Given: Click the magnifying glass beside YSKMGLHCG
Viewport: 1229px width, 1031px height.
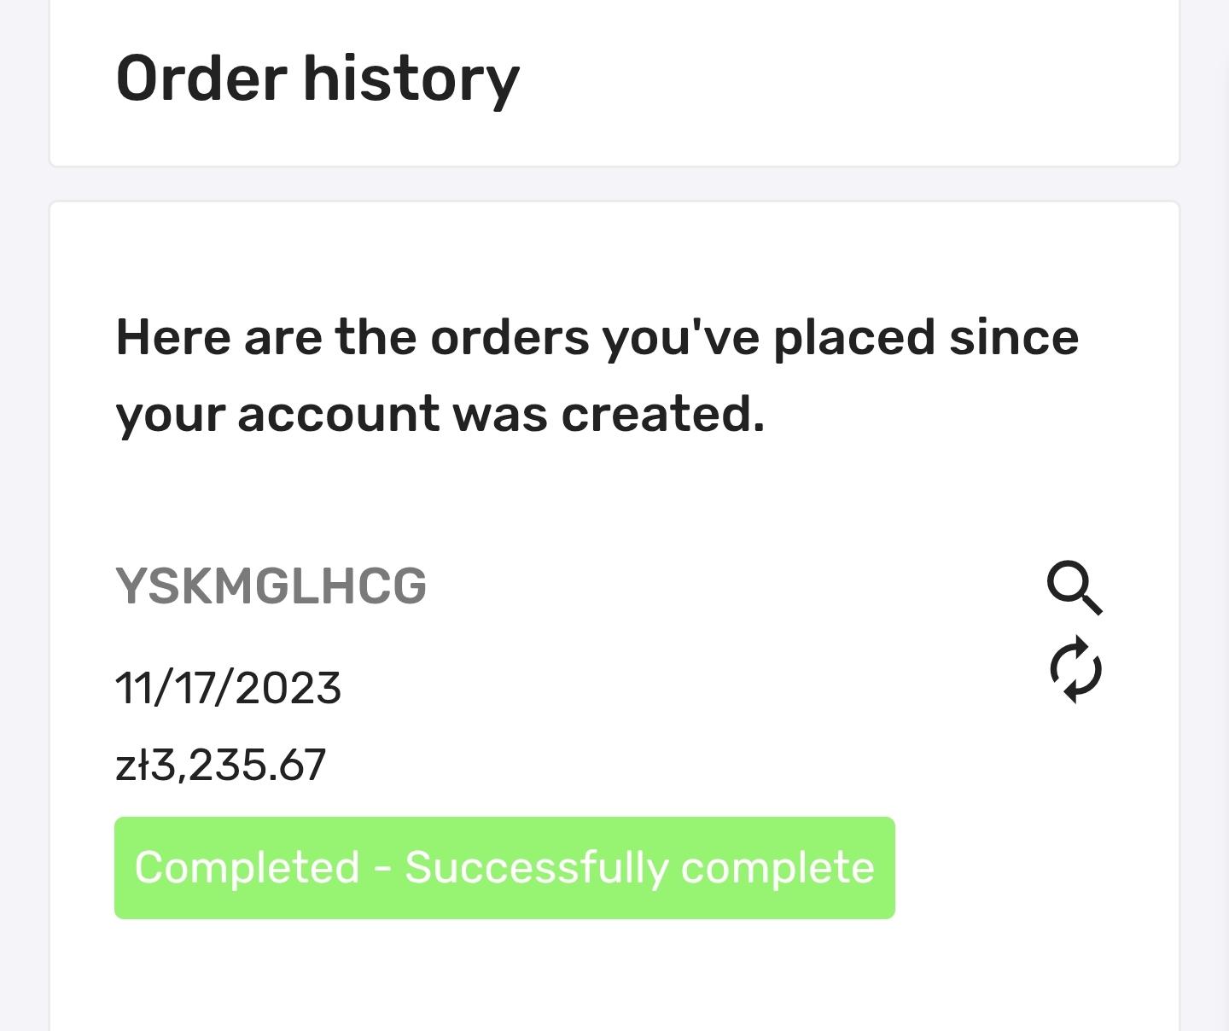Looking at the screenshot, I should [x=1075, y=587].
